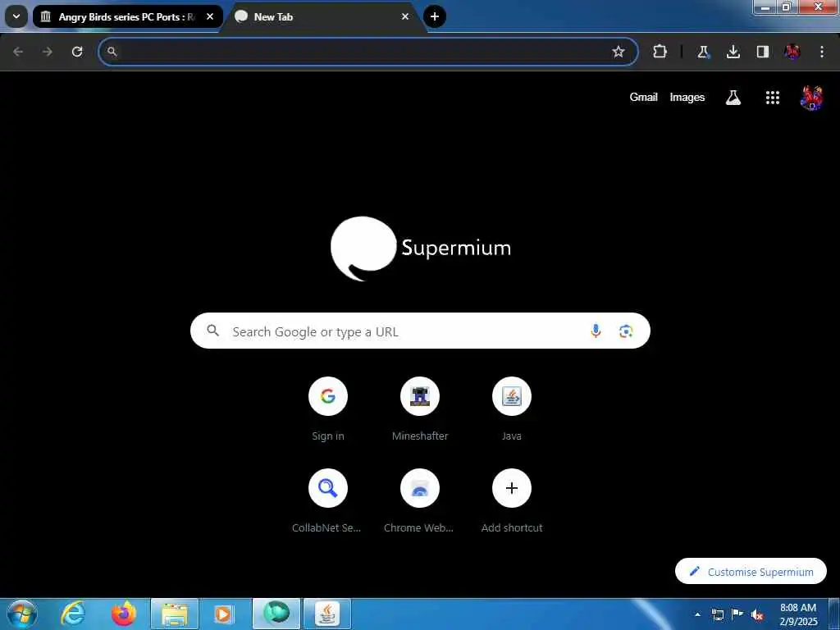The width and height of the screenshot is (840, 630).
Task: Launch Internet Explorer from taskbar
Action: point(73,614)
